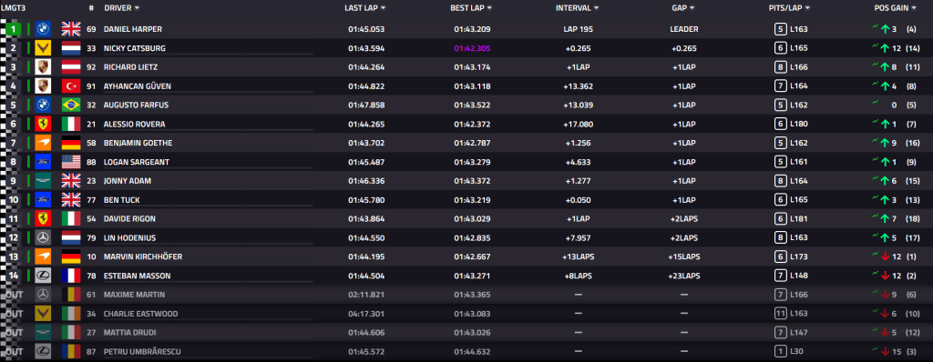Click car number 69
This screenshot has width=933, height=362.
coord(91,29)
